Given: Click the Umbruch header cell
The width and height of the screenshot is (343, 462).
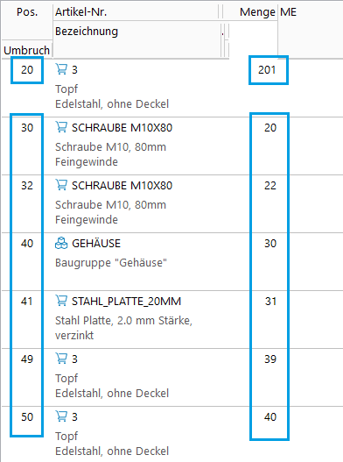Looking at the screenshot, I should [27, 50].
